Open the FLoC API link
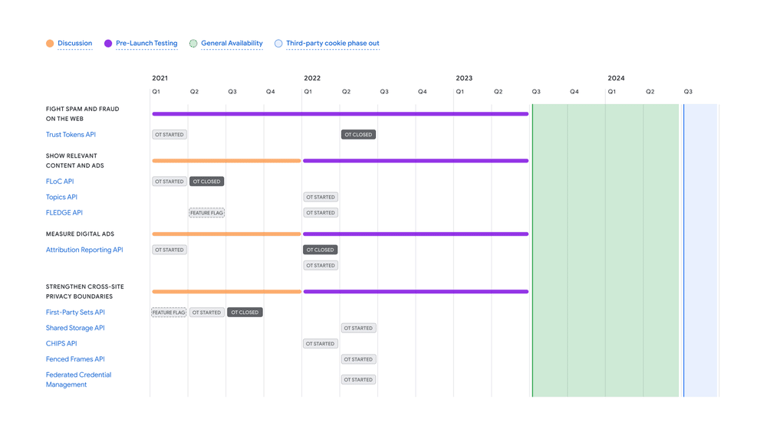767x435 pixels. (x=60, y=182)
